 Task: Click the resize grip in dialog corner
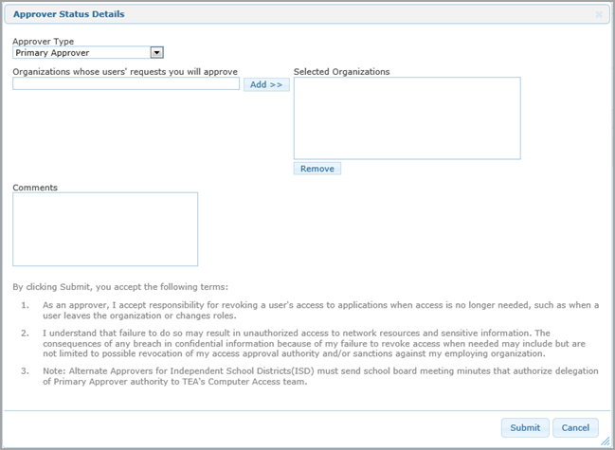tap(605, 441)
